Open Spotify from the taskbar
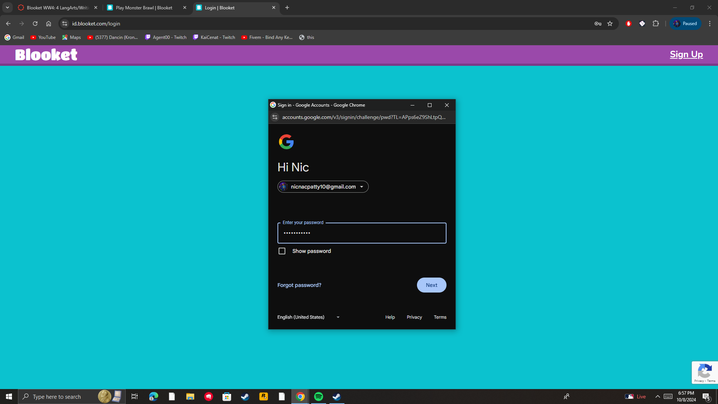Screen dimensions: 718x404 pyautogui.click(x=319, y=397)
